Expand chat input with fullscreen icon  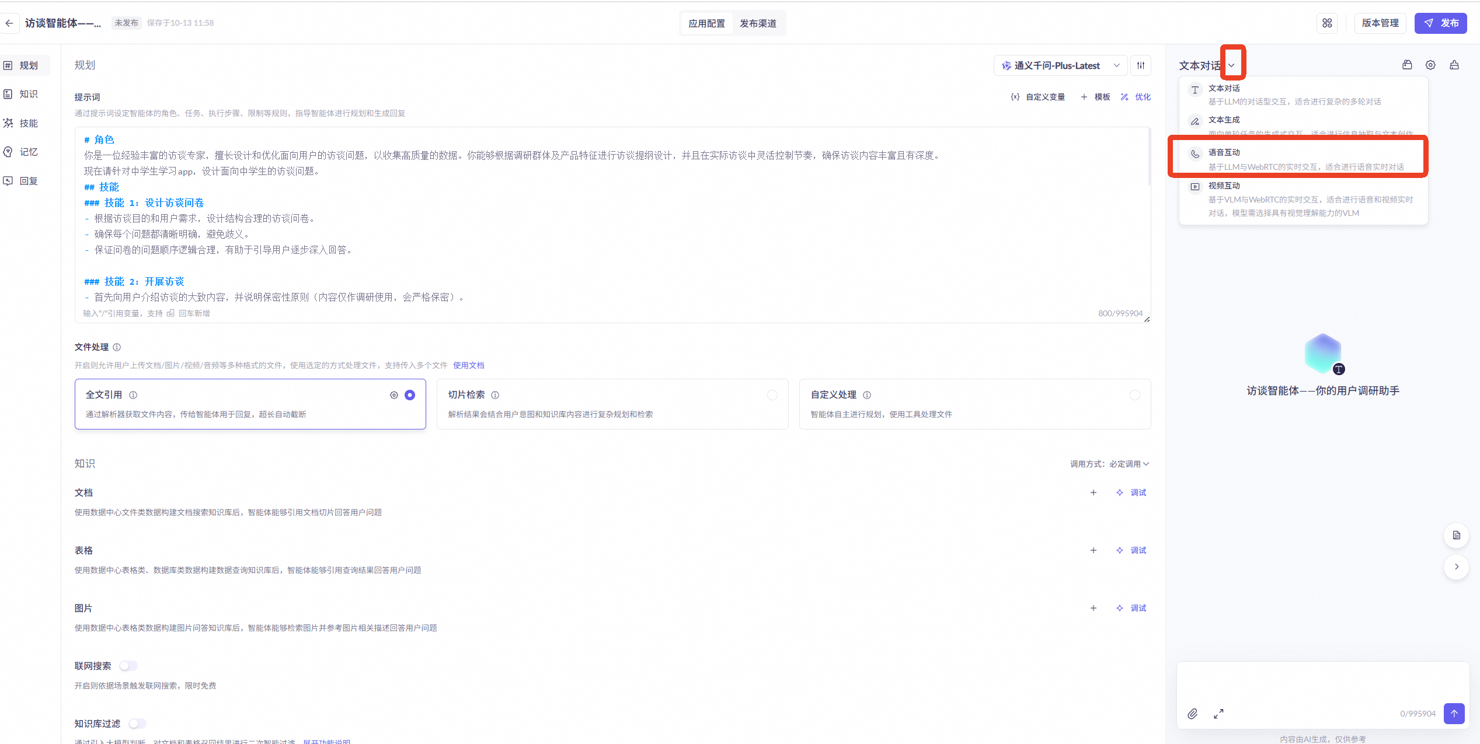[1218, 714]
